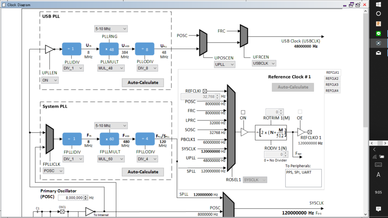Click the UFRCEN multiplexer symbol

244,36
